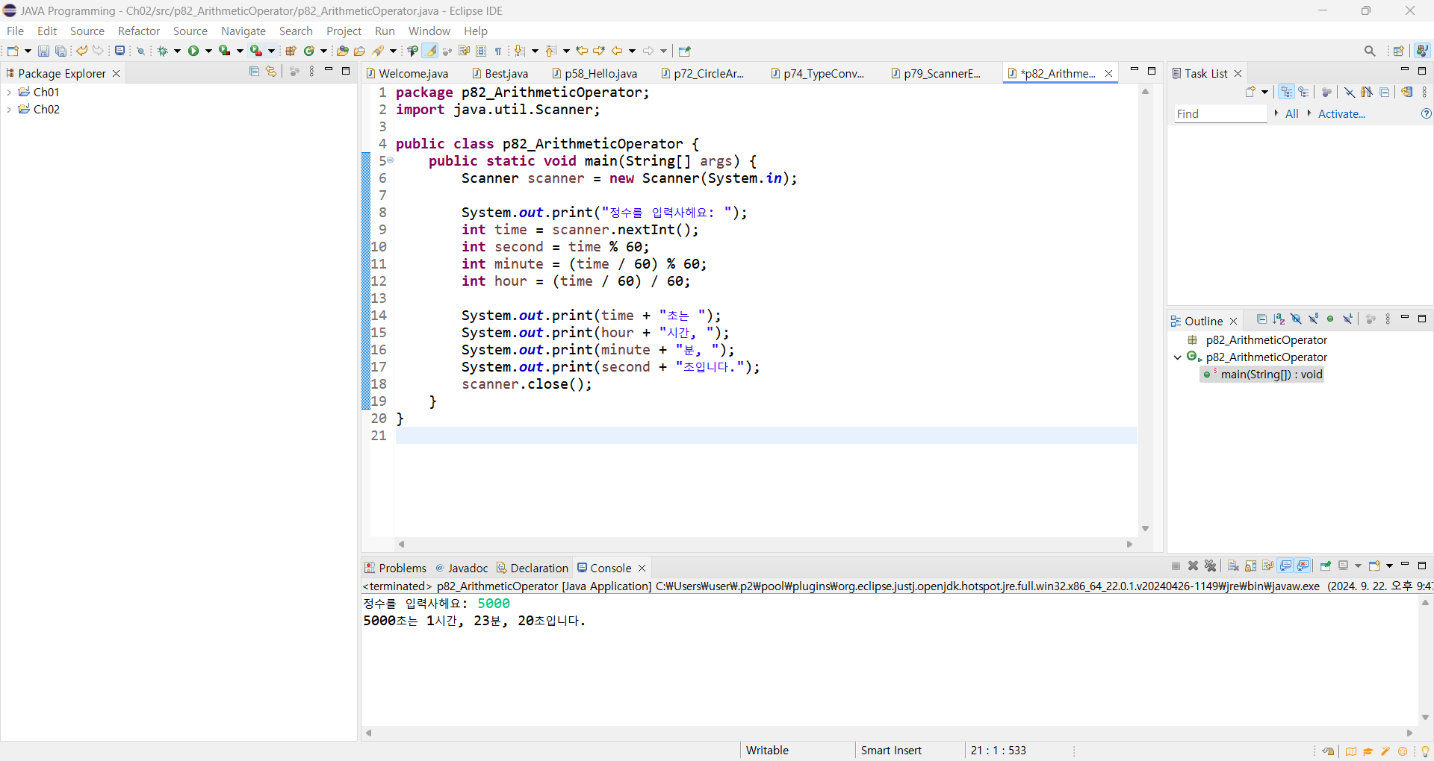
Task: Click the Previous Annotation arrow icon
Action: coord(551,51)
